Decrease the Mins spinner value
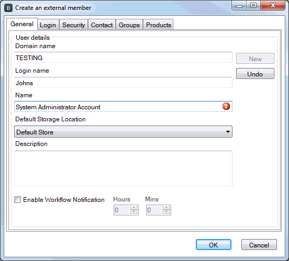The height and width of the screenshot is (261, 289). 166,212
